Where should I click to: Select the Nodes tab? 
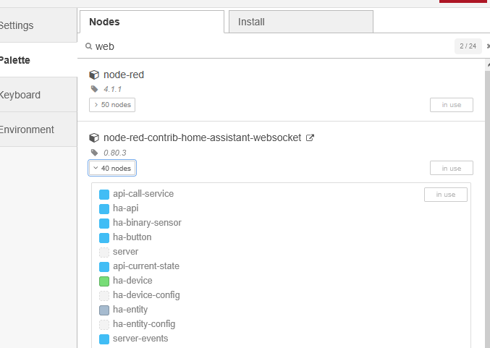[x=151, y=22]
